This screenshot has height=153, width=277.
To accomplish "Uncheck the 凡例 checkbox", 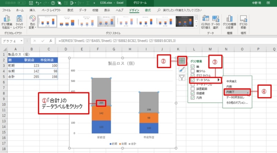I will [193, 98].
